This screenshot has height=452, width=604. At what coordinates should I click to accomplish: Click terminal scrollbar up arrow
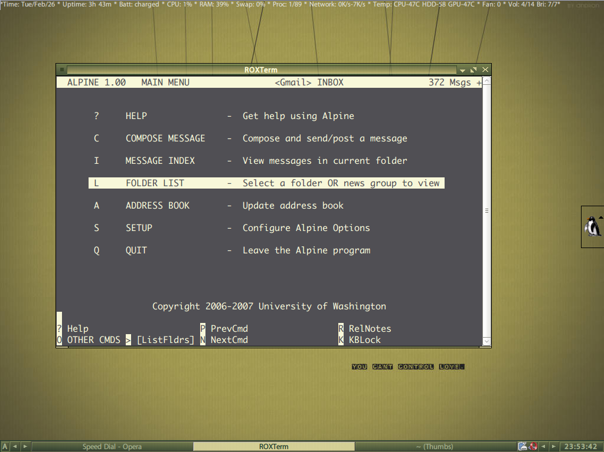[487, 80]
